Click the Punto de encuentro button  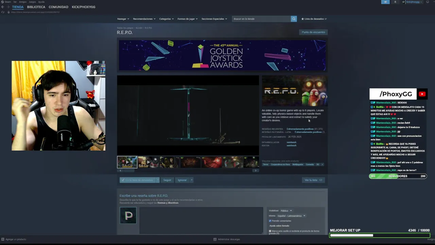[x=313, y=32]
